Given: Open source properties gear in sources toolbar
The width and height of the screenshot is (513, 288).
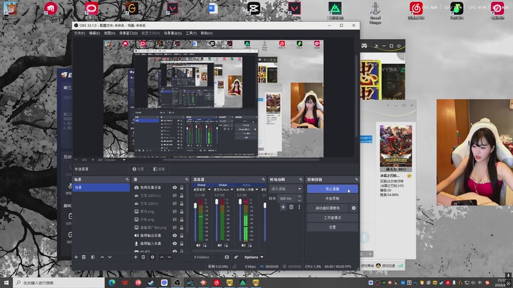Looking at the screenshot, I should [153, 257].
